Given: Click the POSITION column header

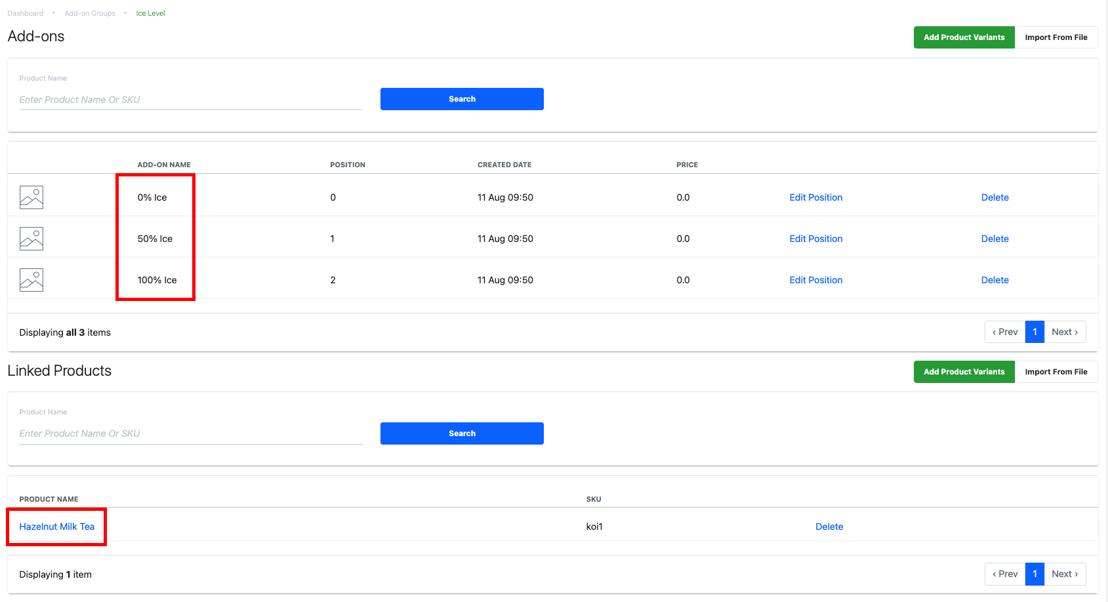Looking at the screenshot, I should (x=348, y=165).
